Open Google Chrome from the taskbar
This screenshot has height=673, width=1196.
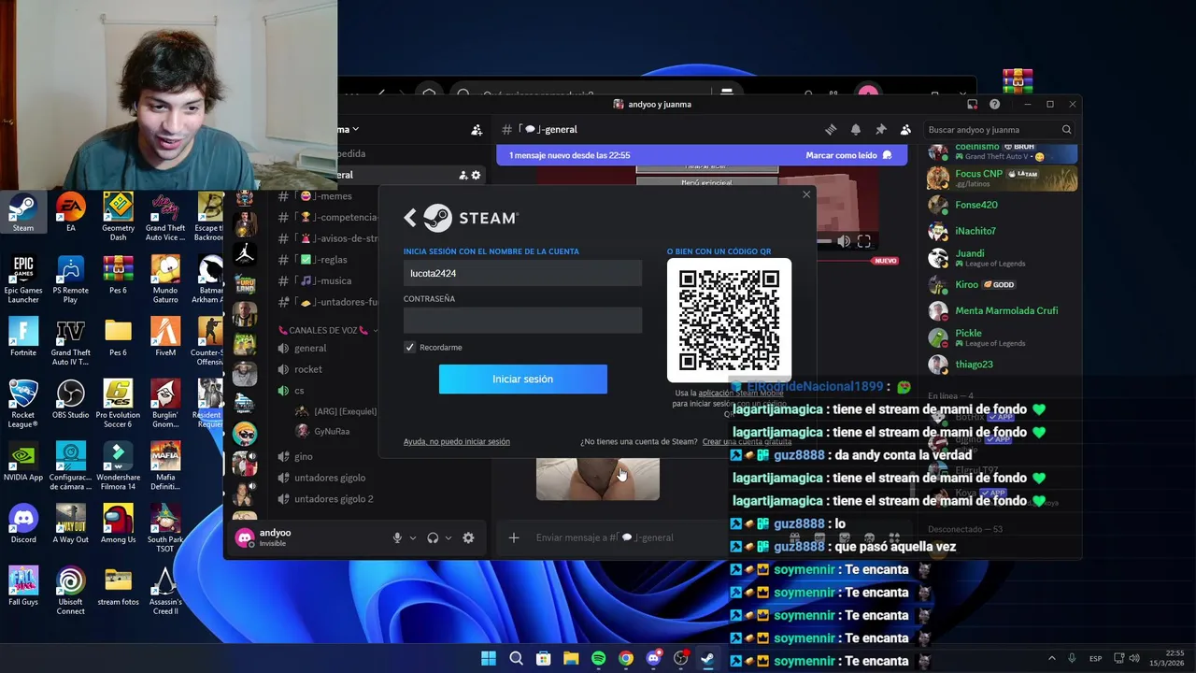coord(625,658)
